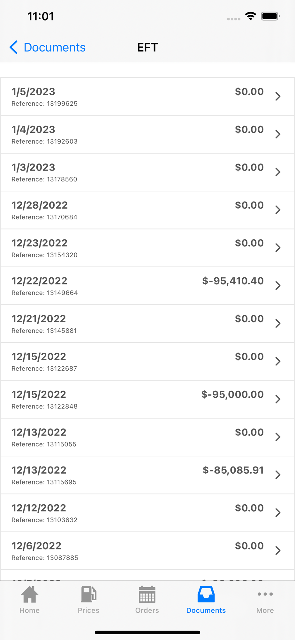
Task: Expand chevron for $-95,410.40 entry
Action: pos(278,285)
